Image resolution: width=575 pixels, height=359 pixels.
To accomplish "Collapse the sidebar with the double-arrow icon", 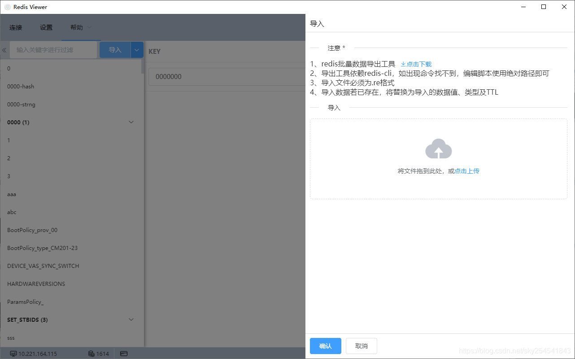I will [4, 49].
